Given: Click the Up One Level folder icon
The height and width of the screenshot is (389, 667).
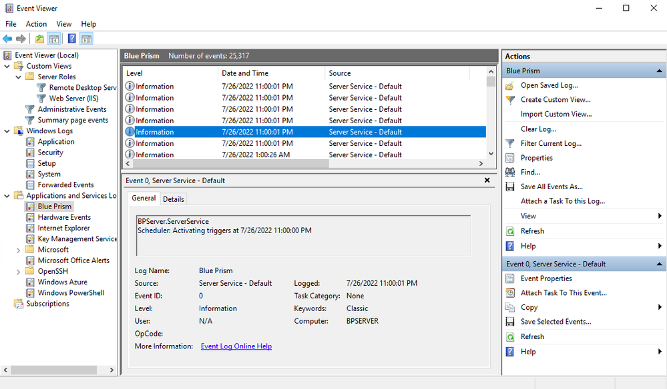Looking at the screenshot, I should coord(39,39).
